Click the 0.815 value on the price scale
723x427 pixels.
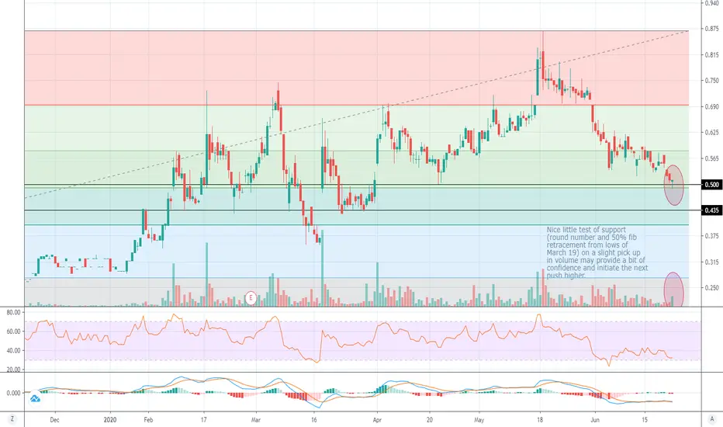point(712,54)
